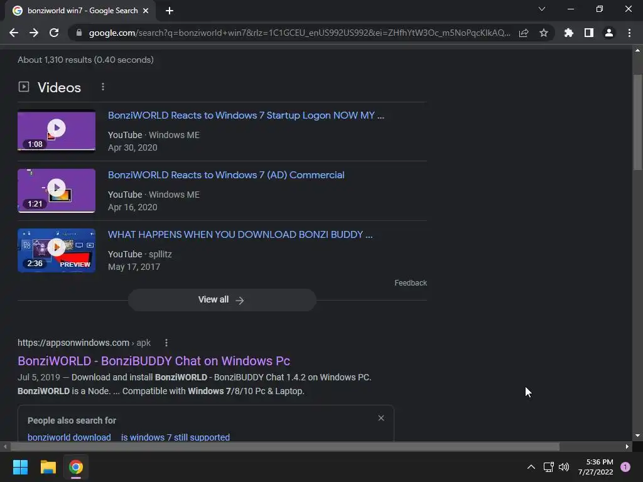Viewport: 643px width, 482px height.
Task: Select the bonziworld win7 Google Search tab
Action: point(80,11)
